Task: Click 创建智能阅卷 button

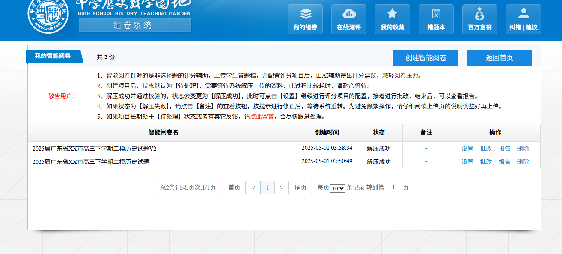Action: point(425,58)
